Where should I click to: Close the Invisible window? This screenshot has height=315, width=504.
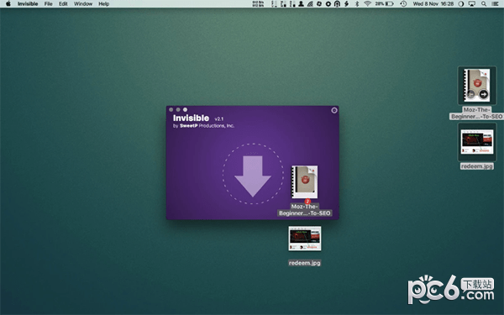171,109
